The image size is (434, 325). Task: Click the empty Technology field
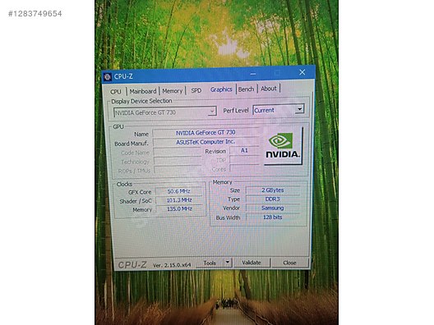click(178, 161)
